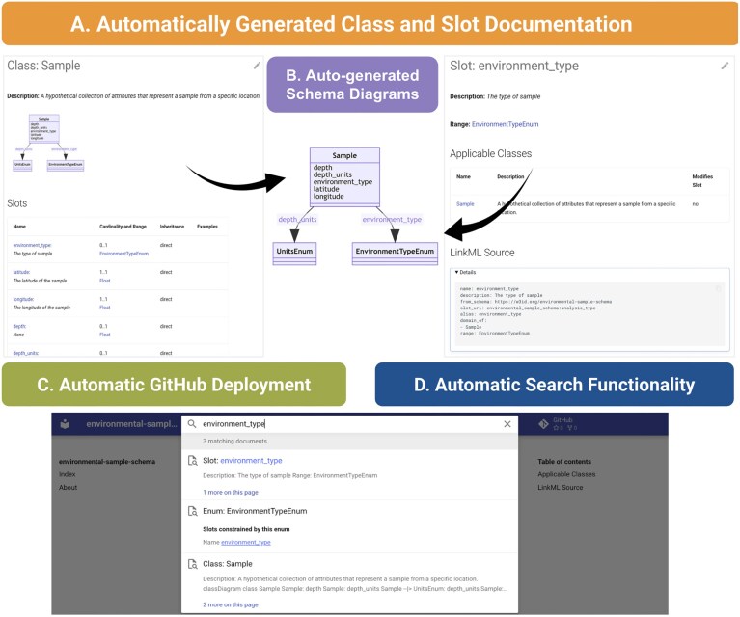This screenshot has width=740, height=617.
Task: Click the 'Examples' column header in Slots table
Action: (207, 227)
